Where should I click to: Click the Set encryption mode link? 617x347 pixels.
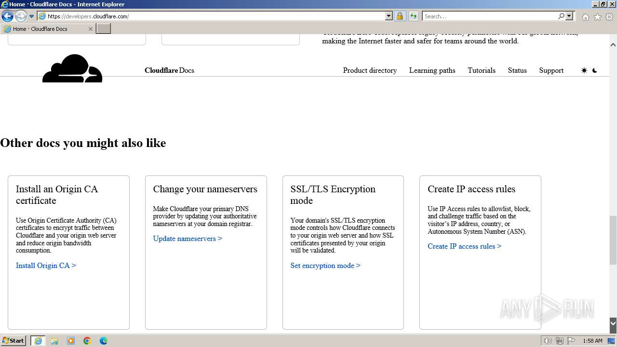(x=325, y=266)
